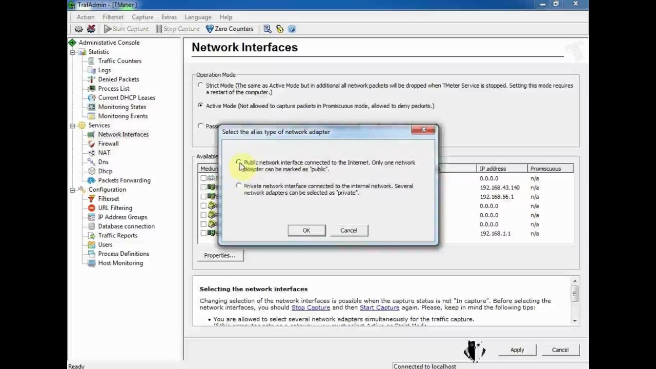Click the Zero Counters toolbar icon
The image size is (656, 369).
[x=210, y=29]
